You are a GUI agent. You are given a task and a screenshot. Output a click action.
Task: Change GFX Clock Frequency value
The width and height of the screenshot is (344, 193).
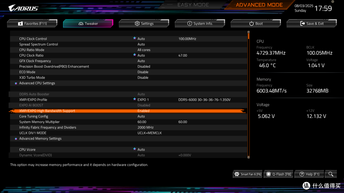(x=141, y=61)
